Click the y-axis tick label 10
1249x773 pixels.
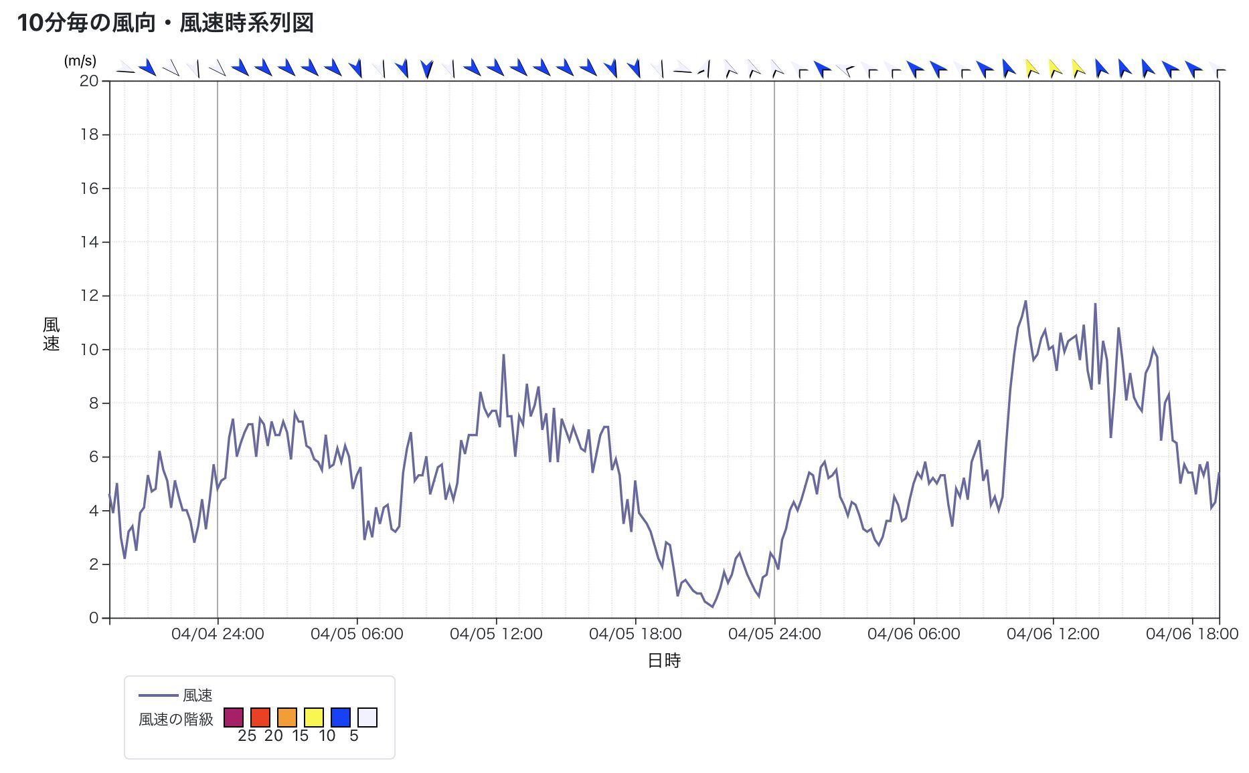pos(89,350)
